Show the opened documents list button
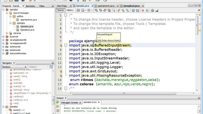 (x=196, y=5)
